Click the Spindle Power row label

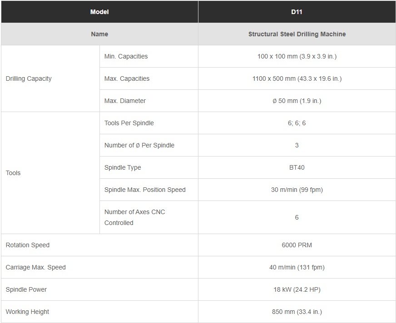point(26,289)
